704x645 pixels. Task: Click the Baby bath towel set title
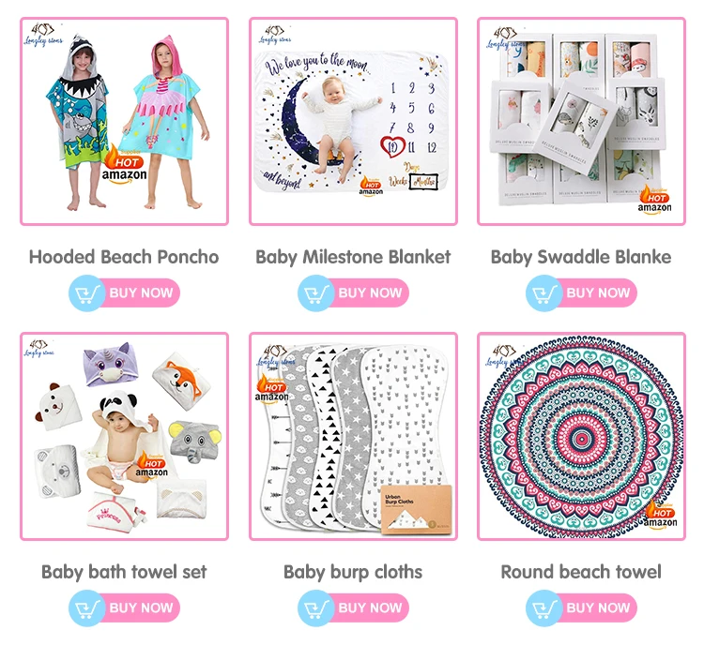(124, 572)
